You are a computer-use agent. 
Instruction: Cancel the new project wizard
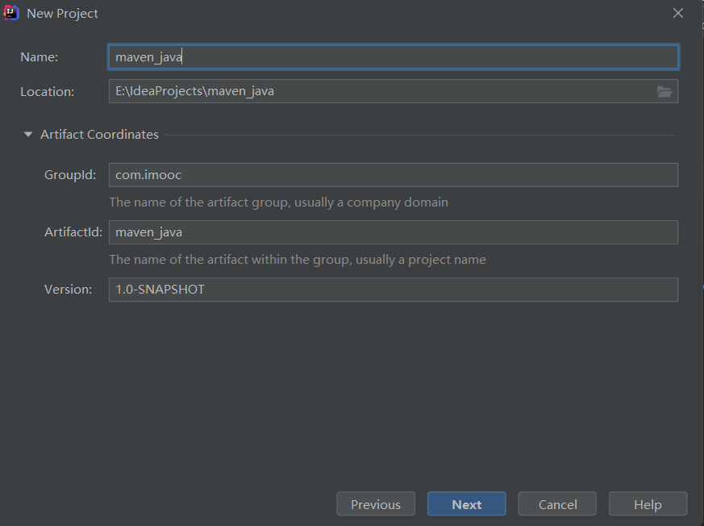click(x=557, y=504)
